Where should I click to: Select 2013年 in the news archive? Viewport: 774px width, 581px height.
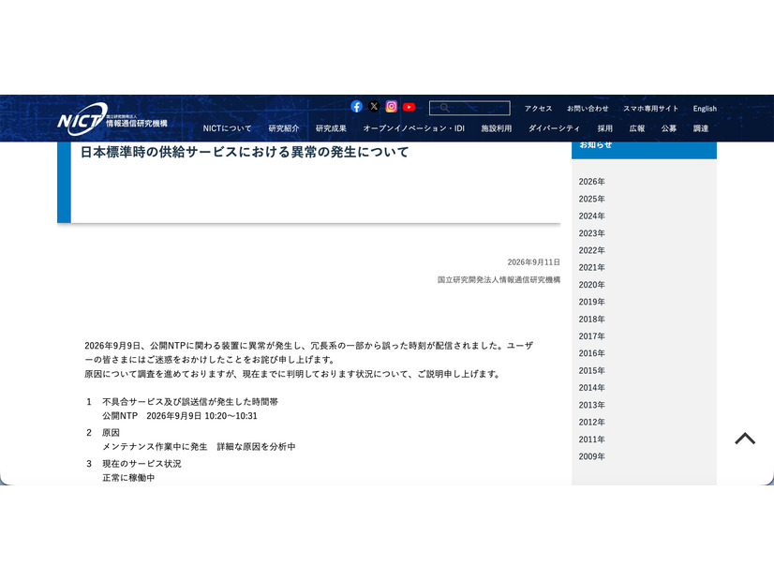tap(591, 405)
